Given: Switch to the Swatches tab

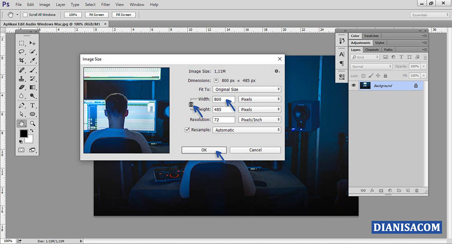Looking at the screenshot, I should coord(371,36).
